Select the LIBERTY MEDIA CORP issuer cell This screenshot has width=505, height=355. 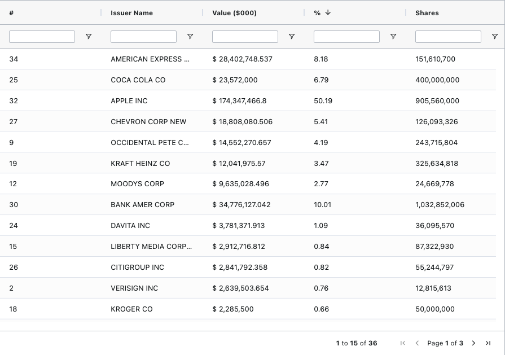click(151, 247)
